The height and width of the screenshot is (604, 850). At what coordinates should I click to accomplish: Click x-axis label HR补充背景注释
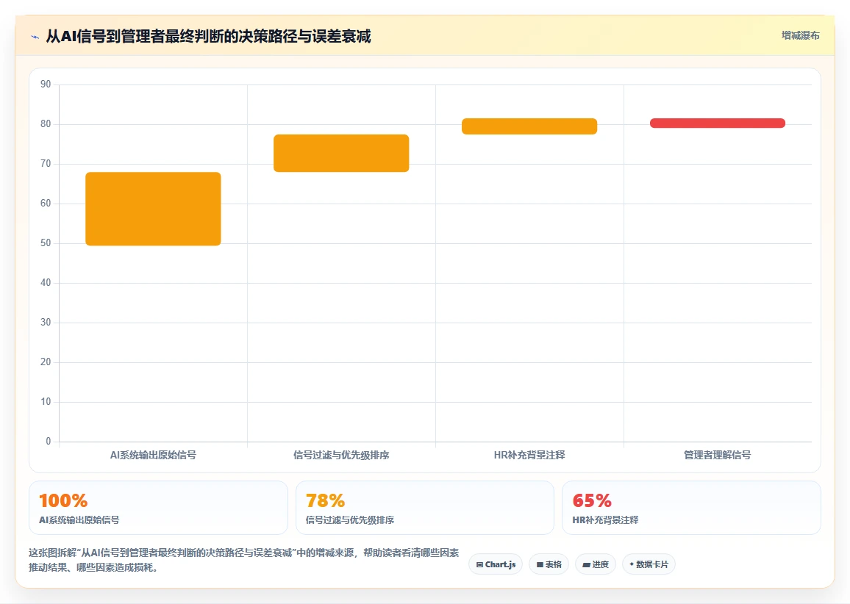coord(529,455)
